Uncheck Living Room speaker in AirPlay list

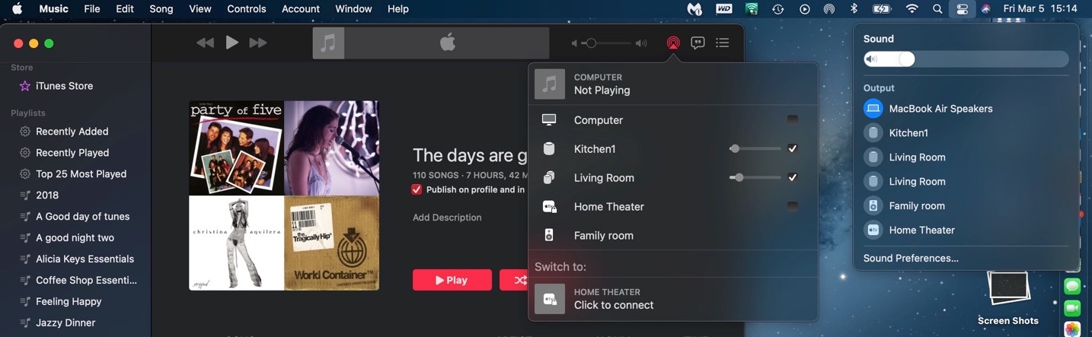[x=793, y=178]
